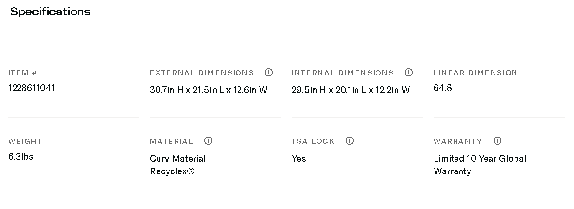Click the TSA Lock 'Yes' value

tap(298, 158)
